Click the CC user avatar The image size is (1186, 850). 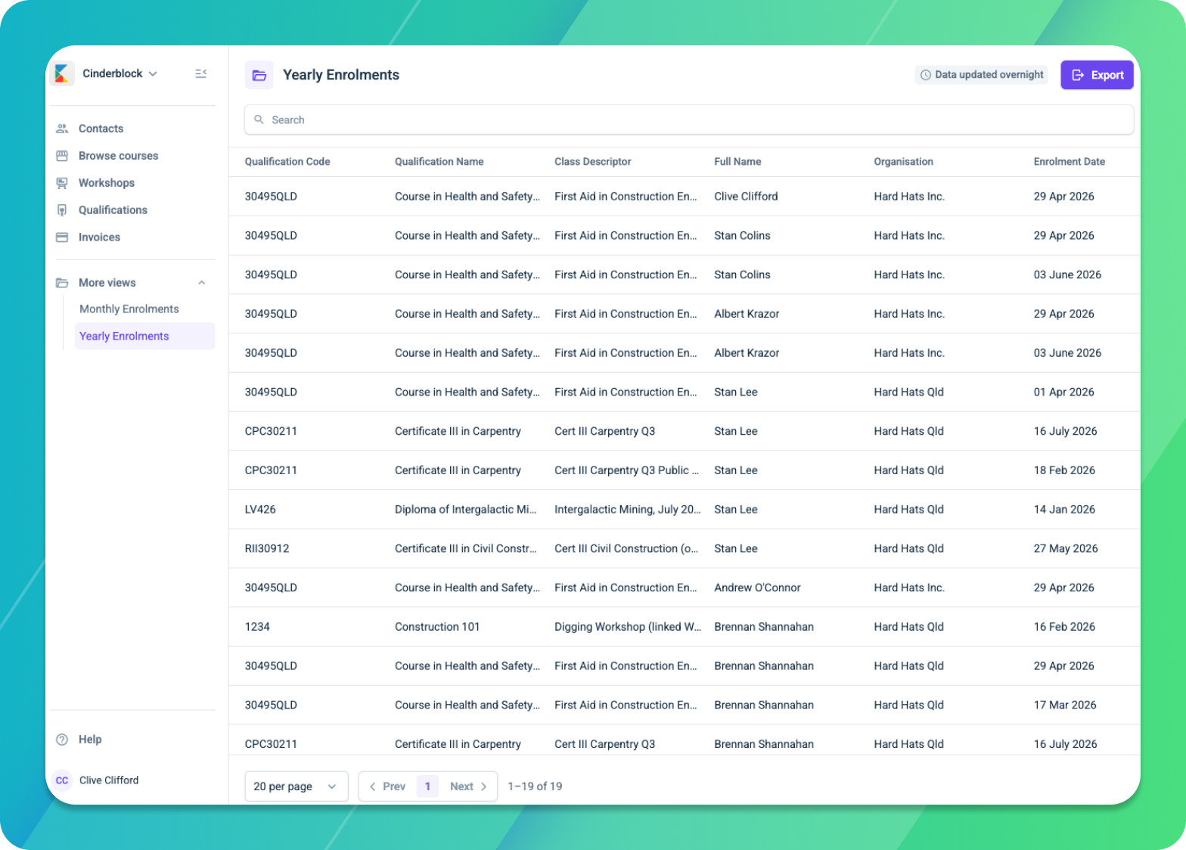(62, 780)
